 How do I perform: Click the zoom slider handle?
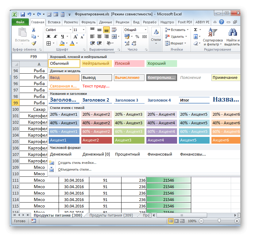[x=219, y=221]
